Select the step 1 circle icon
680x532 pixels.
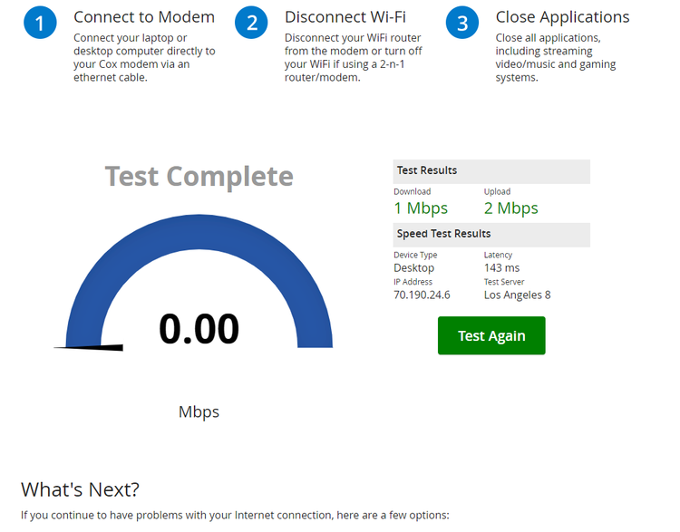coord(40,23)
